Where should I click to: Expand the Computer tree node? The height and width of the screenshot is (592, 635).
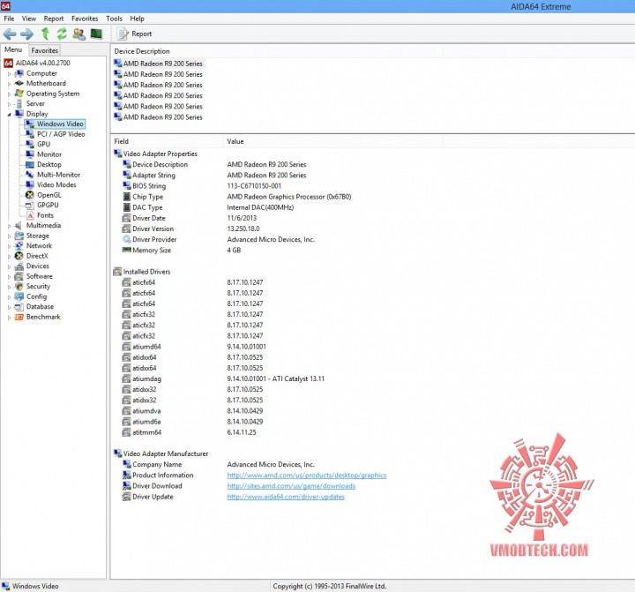pos(9,74)
